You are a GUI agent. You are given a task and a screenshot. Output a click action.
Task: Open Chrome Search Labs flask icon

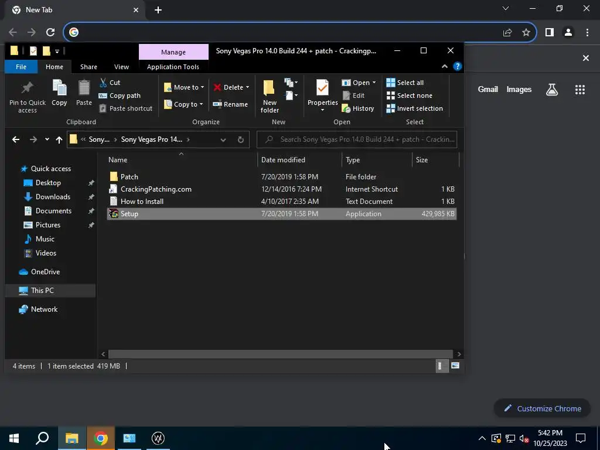click(552, 90)
